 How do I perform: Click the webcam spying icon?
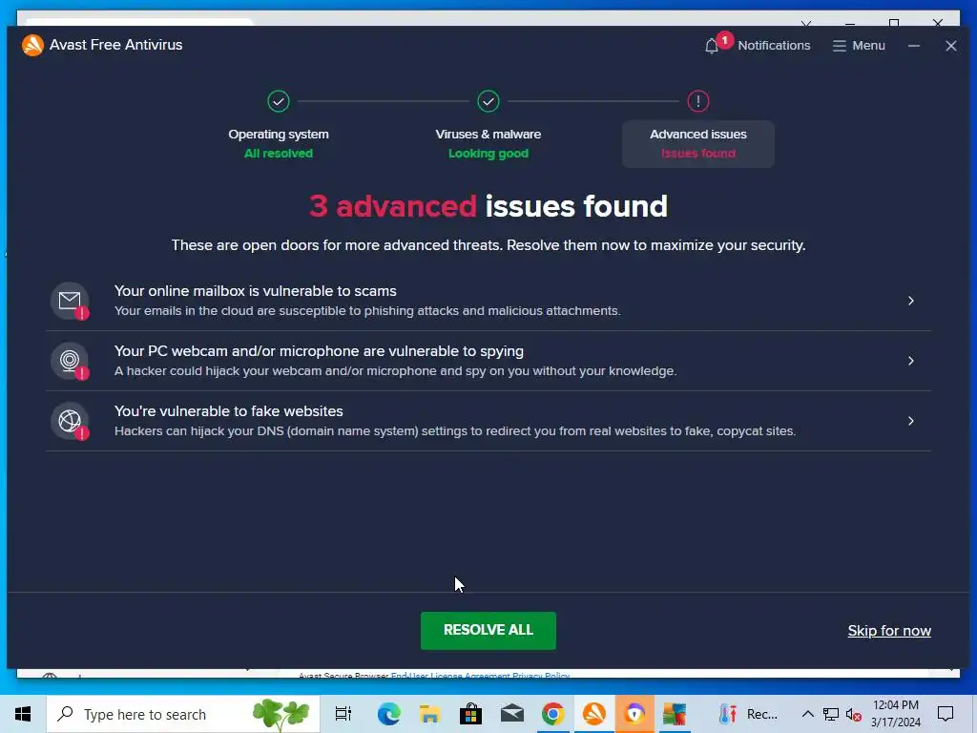coord(70,361)
